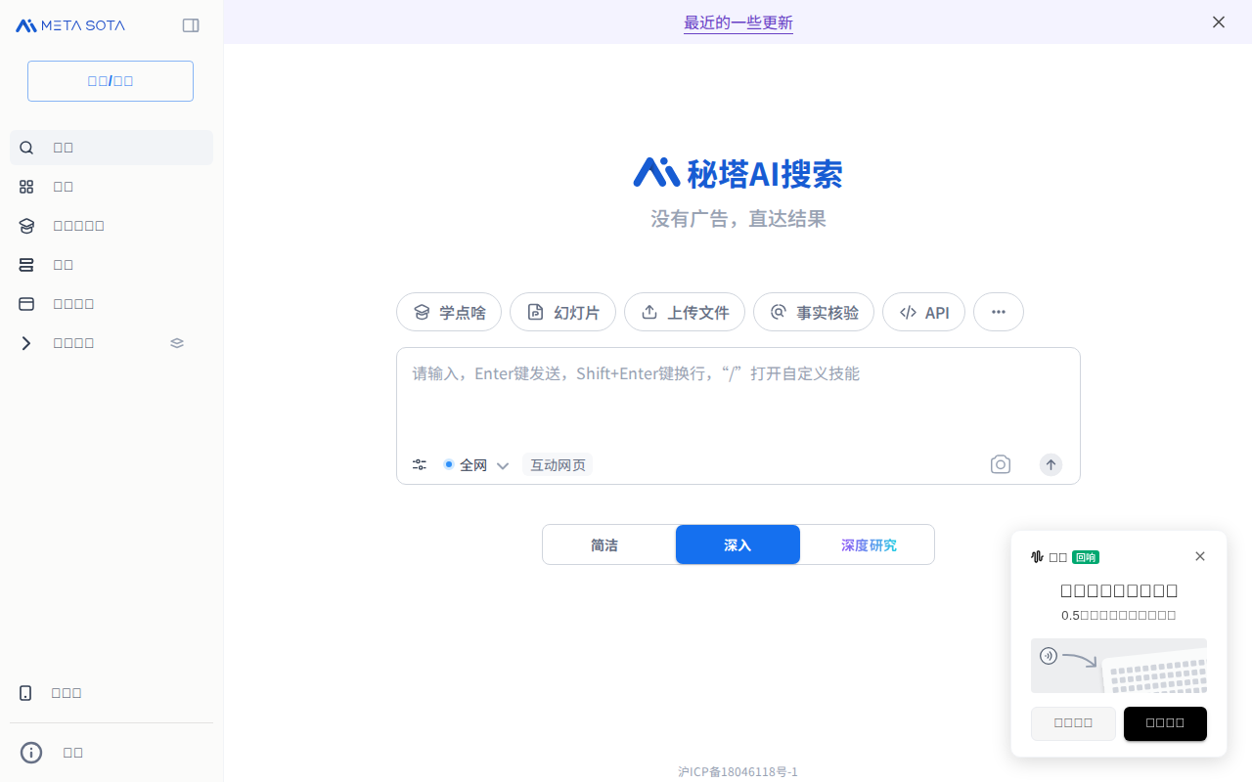Open the API shortcut button

coord(923,312)
